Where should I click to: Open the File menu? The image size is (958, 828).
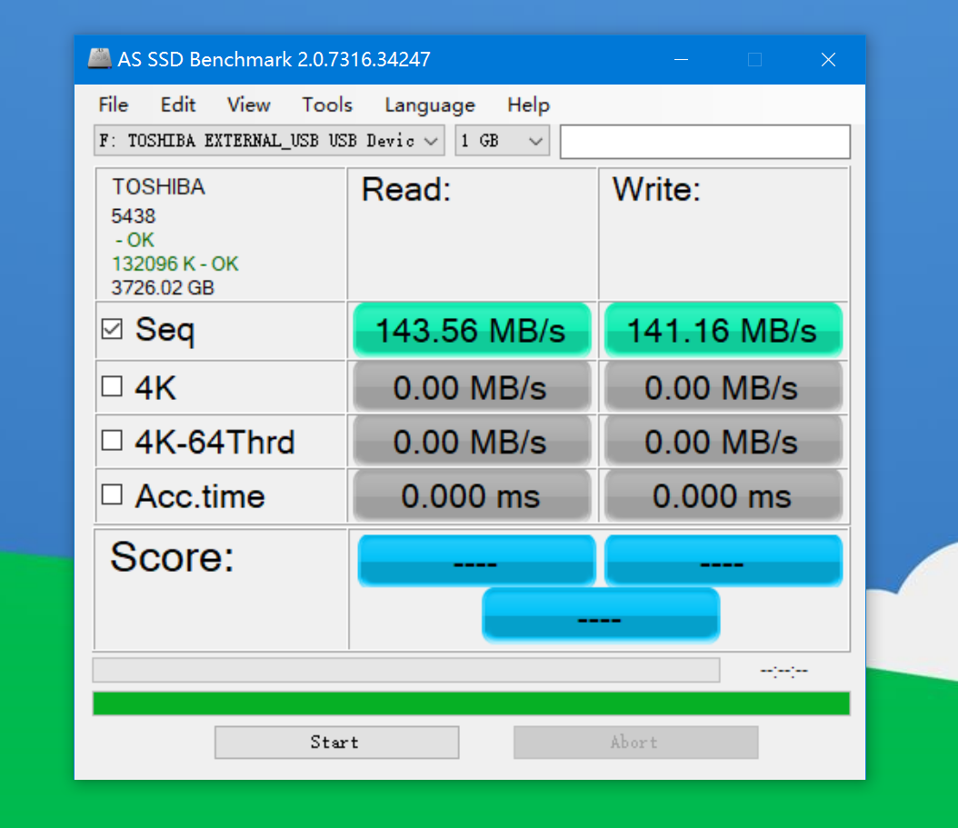coord(113,105)
